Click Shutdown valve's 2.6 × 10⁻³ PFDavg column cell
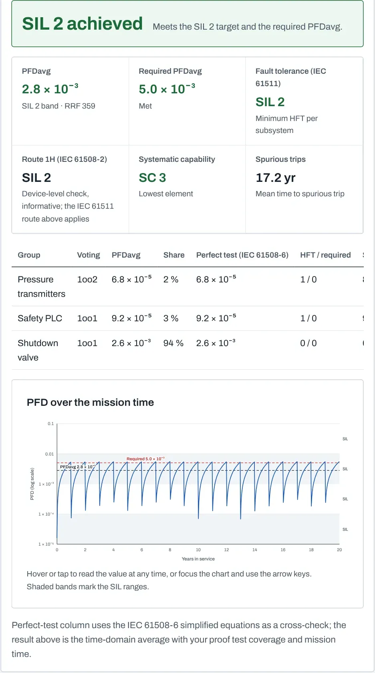375x673 pixels. 131,343
